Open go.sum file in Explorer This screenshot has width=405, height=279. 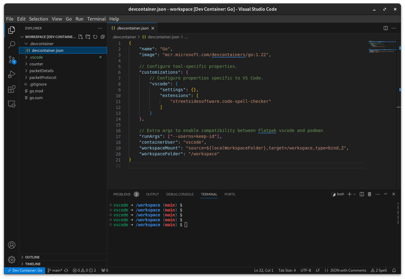point(63,98)
